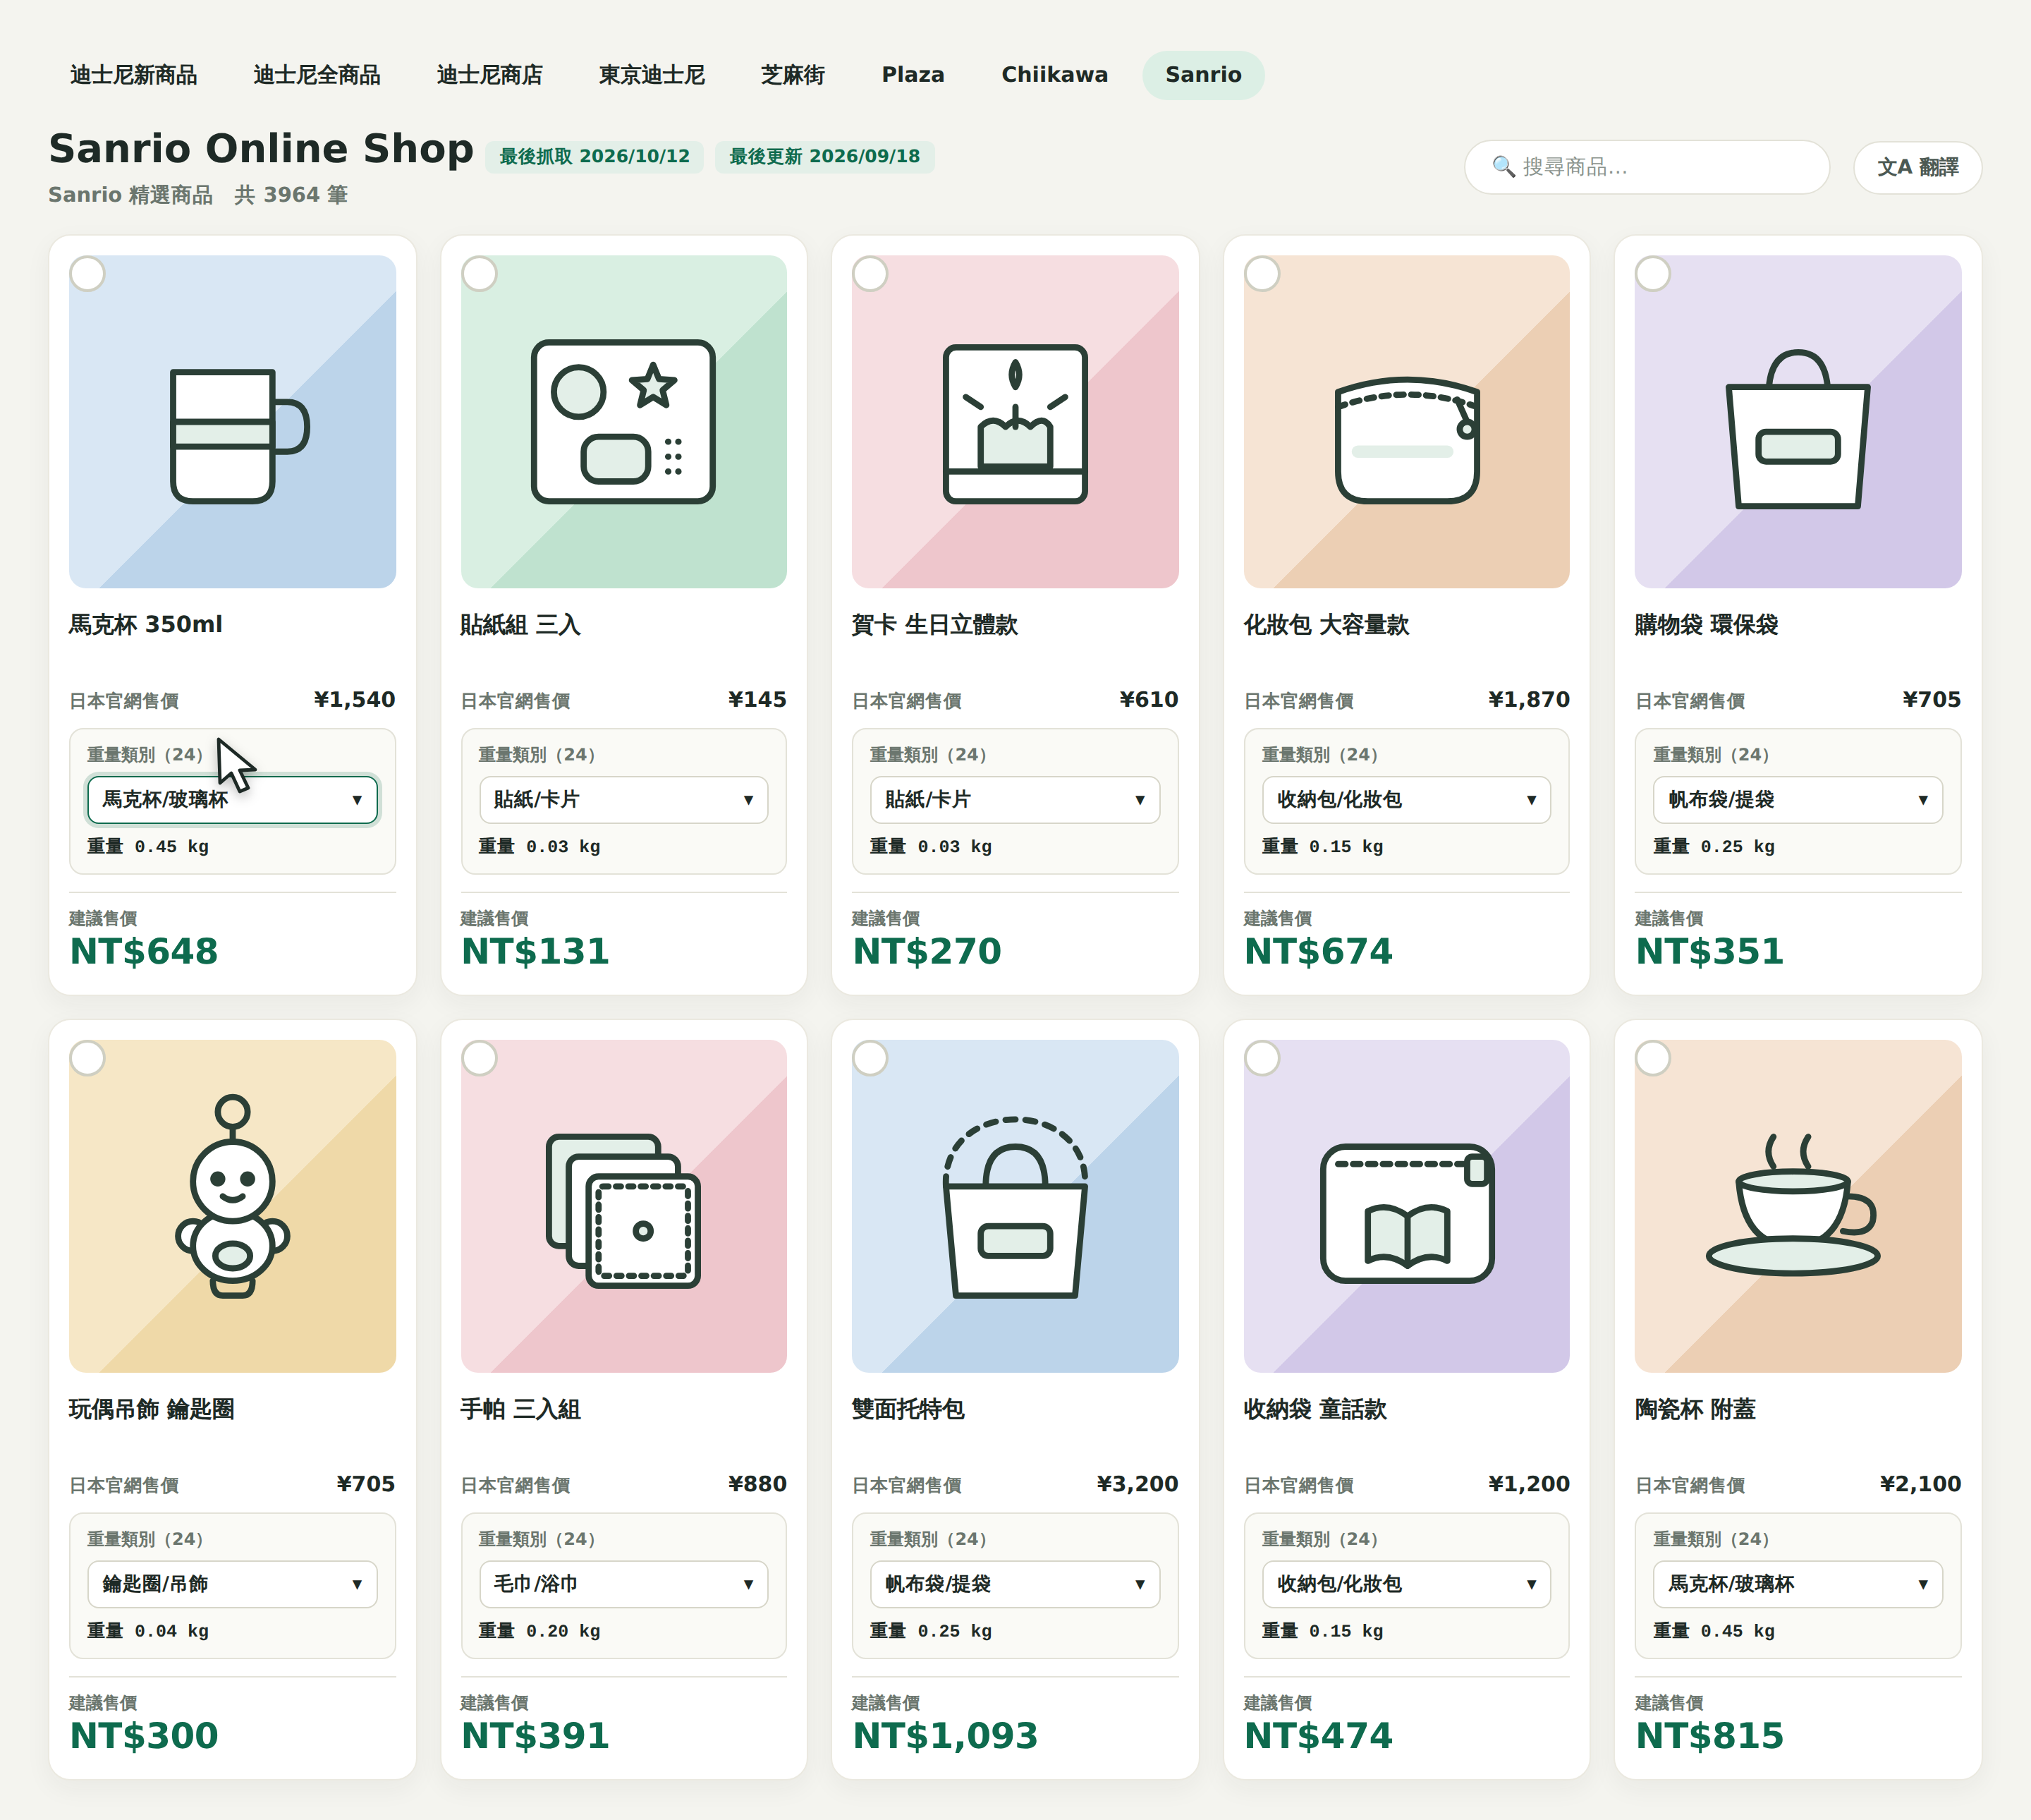Open the 鑰匙圈/吊飾 weight category dropdown
Image resolution: width=2031 pixels, height=1820 pixels.
click(232, 1584)
